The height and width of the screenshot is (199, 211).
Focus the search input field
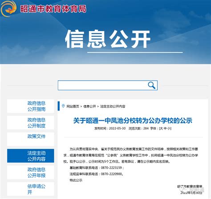point(108,85)
